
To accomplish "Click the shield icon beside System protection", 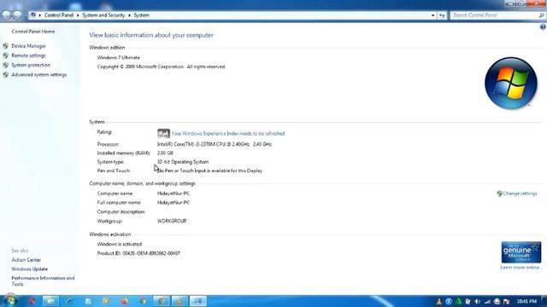I will [6, 65].
